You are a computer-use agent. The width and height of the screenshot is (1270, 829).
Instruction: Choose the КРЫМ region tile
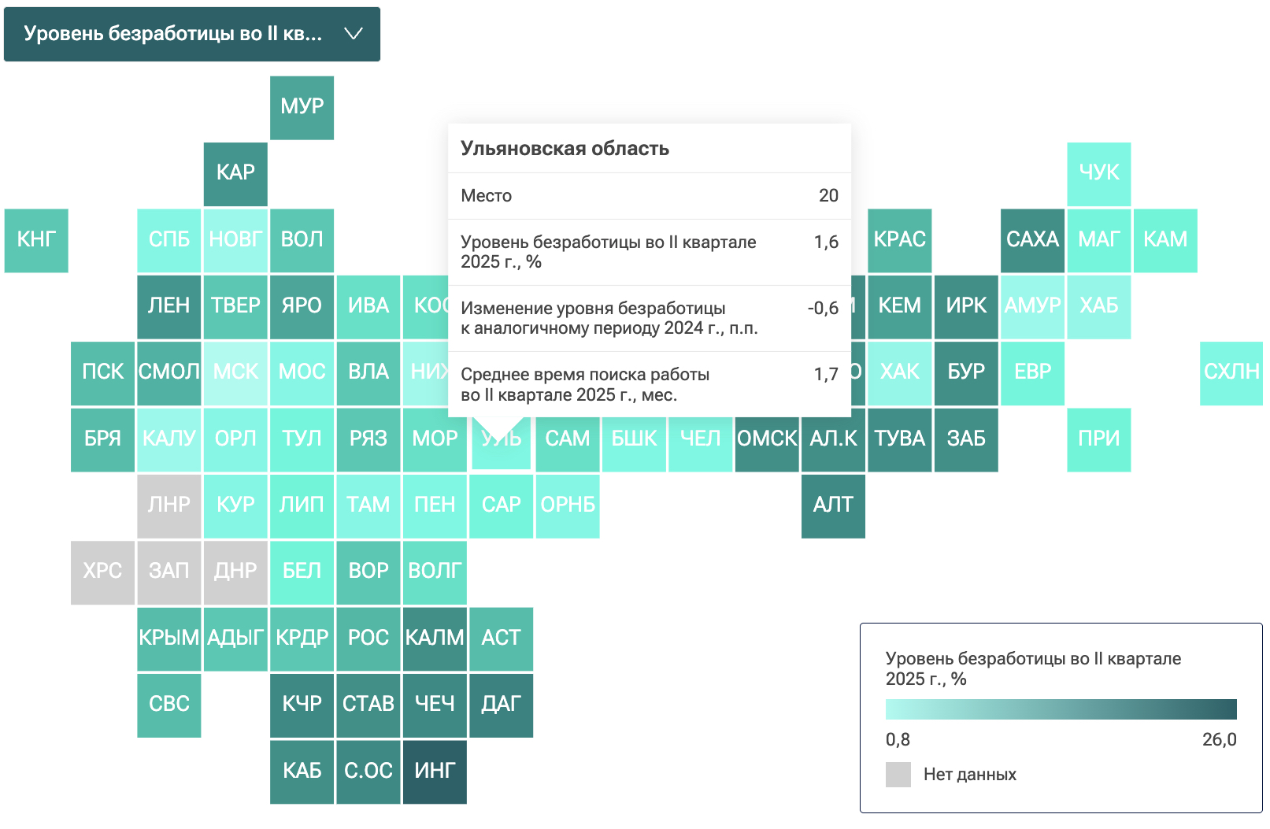coord(168,639)
